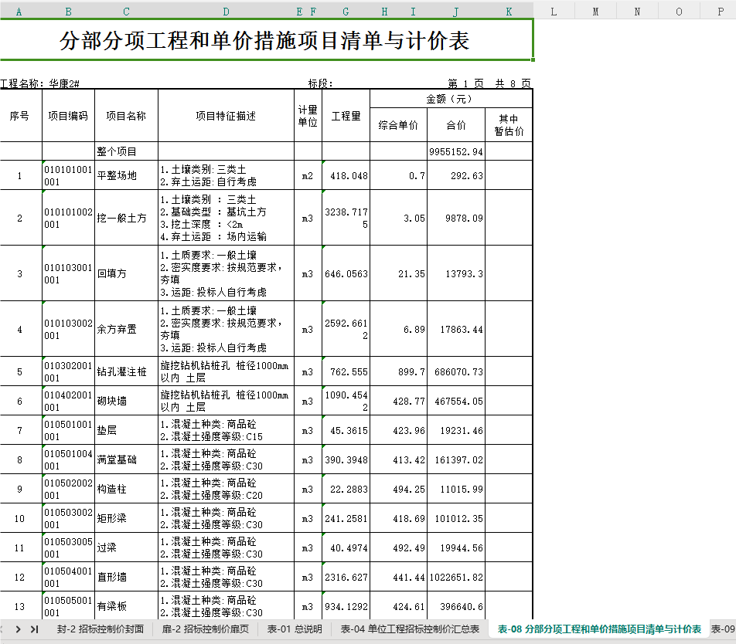Select quantity cell 418.048
Viewport: 736px width, 644px height.
pyautogui.click(x=346, y=175)
